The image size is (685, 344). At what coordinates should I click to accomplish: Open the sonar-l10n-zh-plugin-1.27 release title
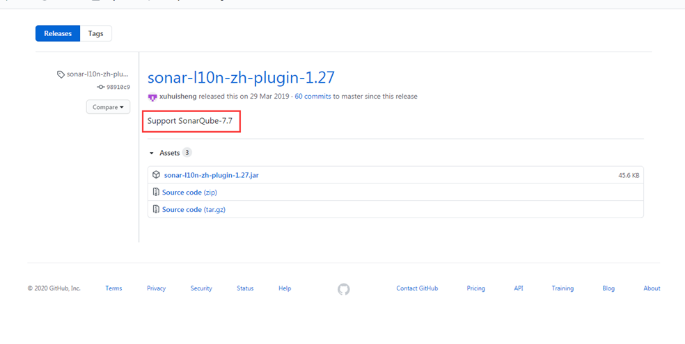click(241, 78)
